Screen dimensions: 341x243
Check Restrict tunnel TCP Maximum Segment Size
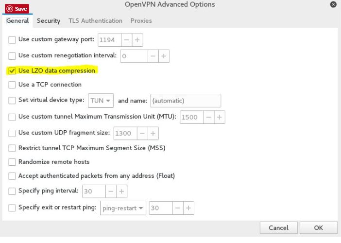point(12,148)
